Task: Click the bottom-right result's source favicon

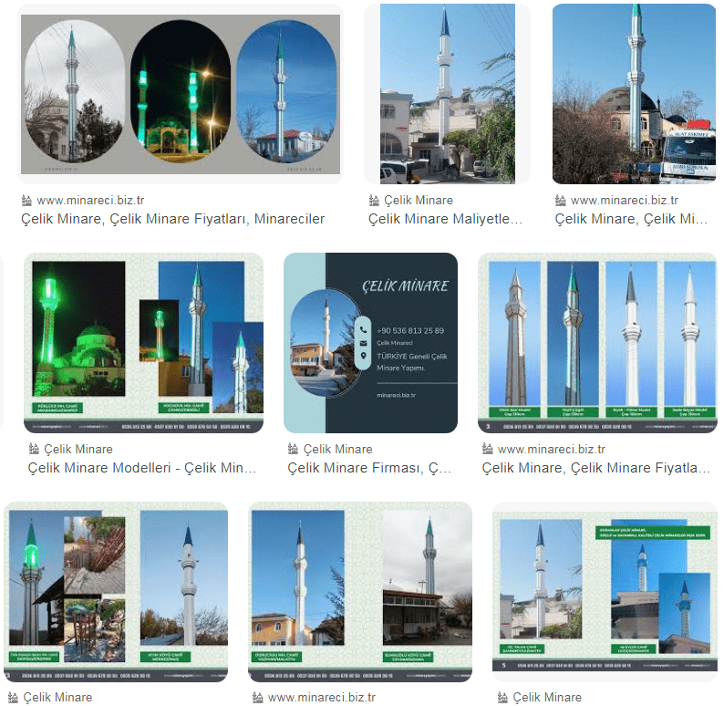Action: click(x=502, y=698)
